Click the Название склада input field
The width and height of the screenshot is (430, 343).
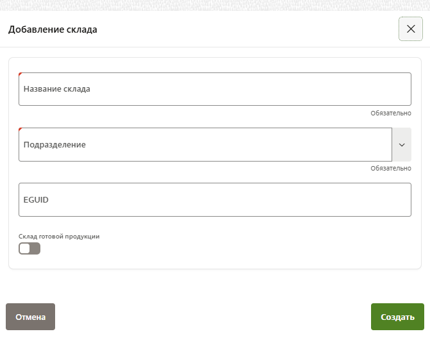(215, 89)
